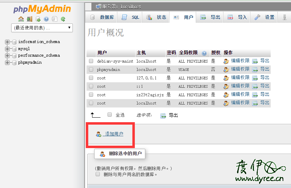Click 编辑权限 for debian-sys-maint
This screenshot has height=188, width=291.
pos(240,61)
